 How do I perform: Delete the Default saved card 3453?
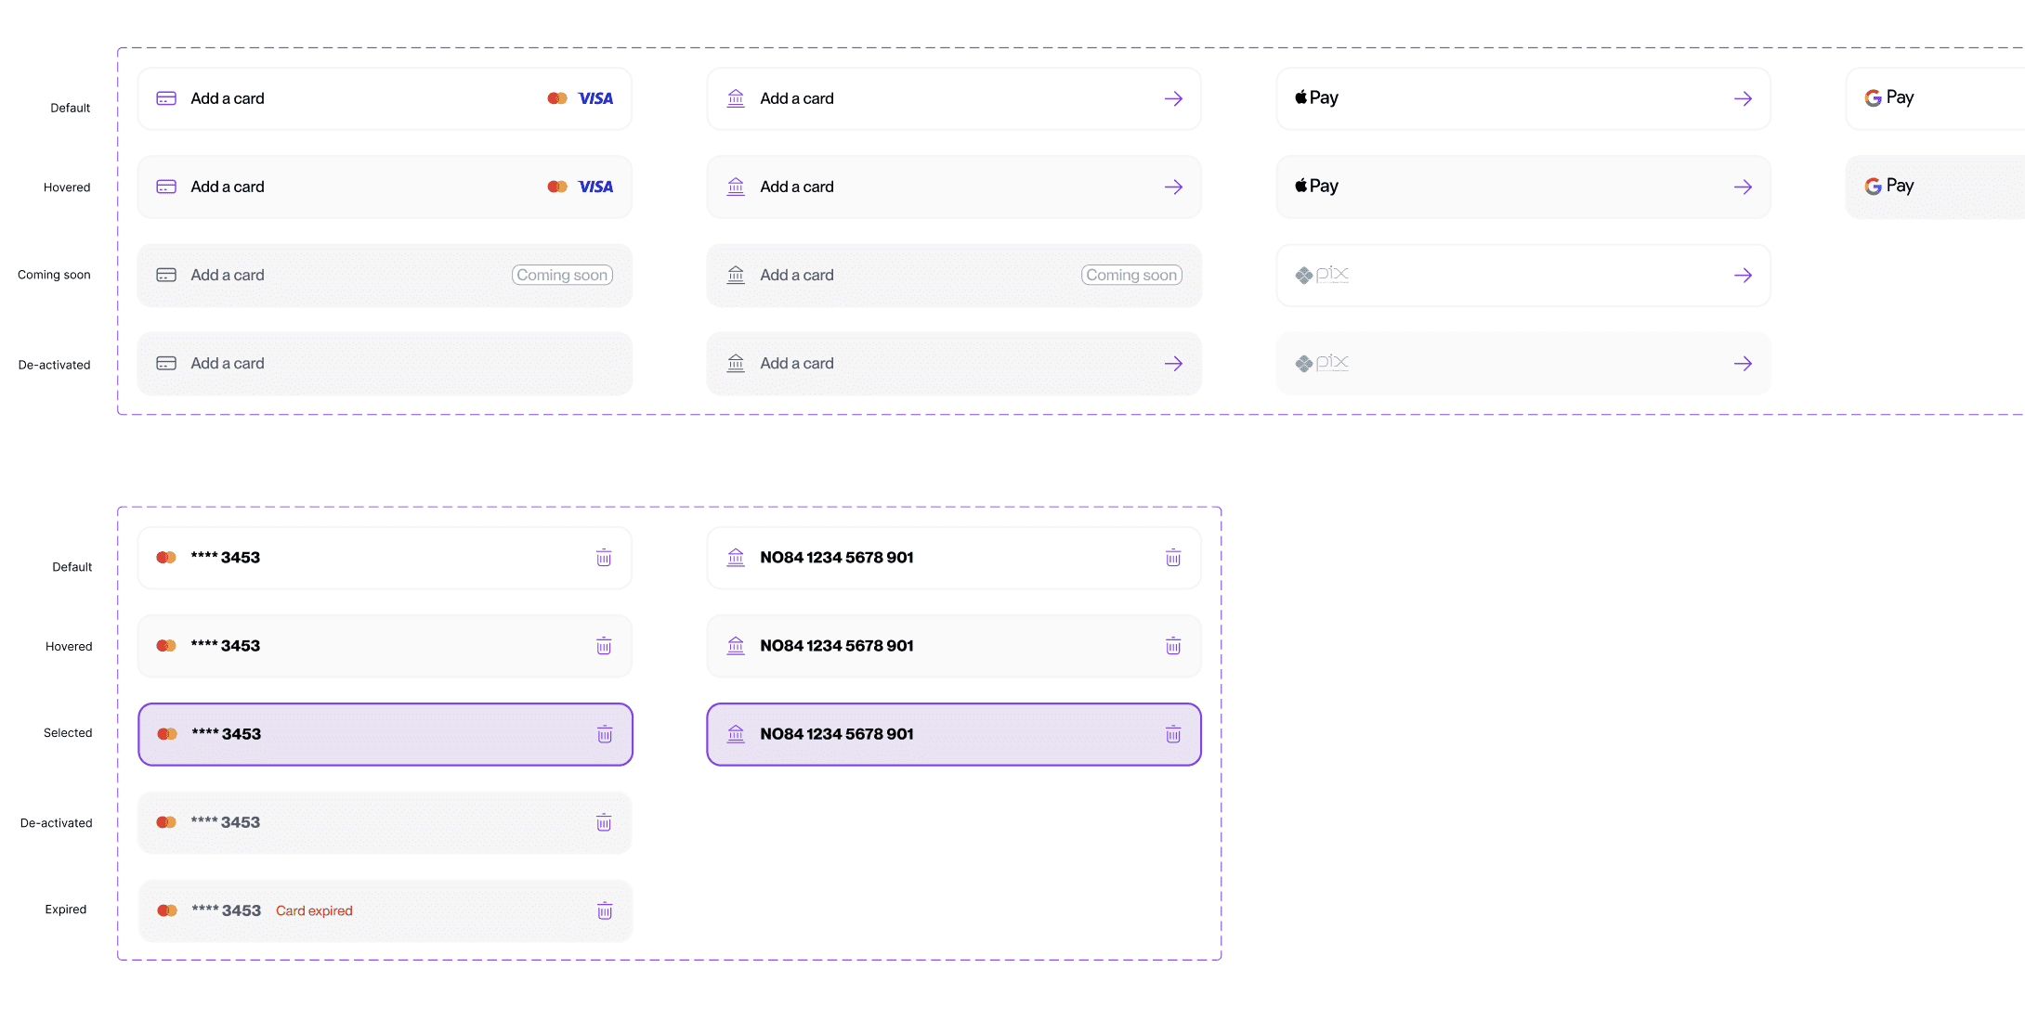point(604,557)
